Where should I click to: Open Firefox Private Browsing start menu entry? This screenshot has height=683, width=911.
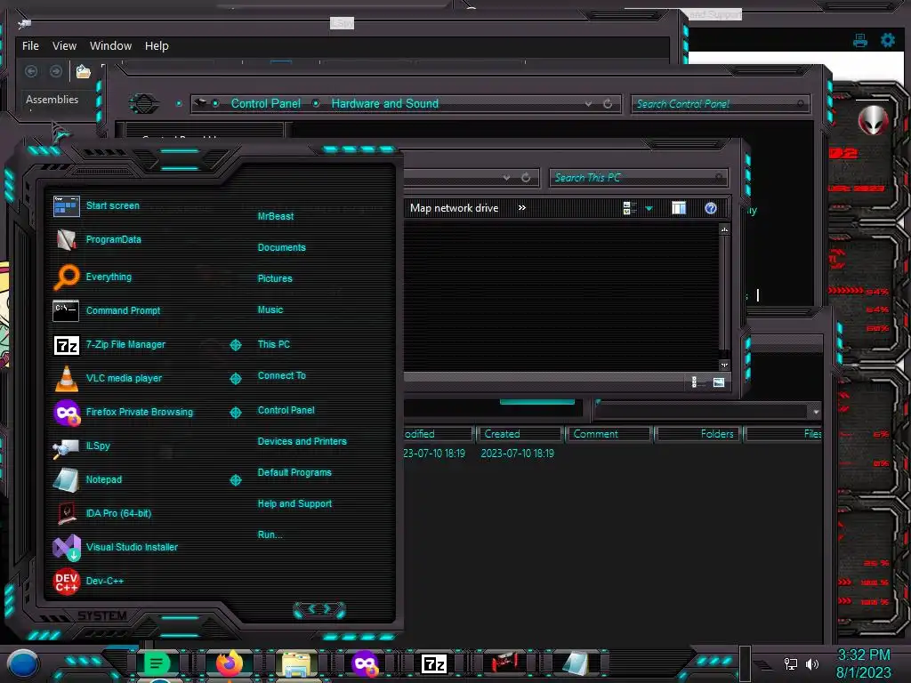point(123,412)
